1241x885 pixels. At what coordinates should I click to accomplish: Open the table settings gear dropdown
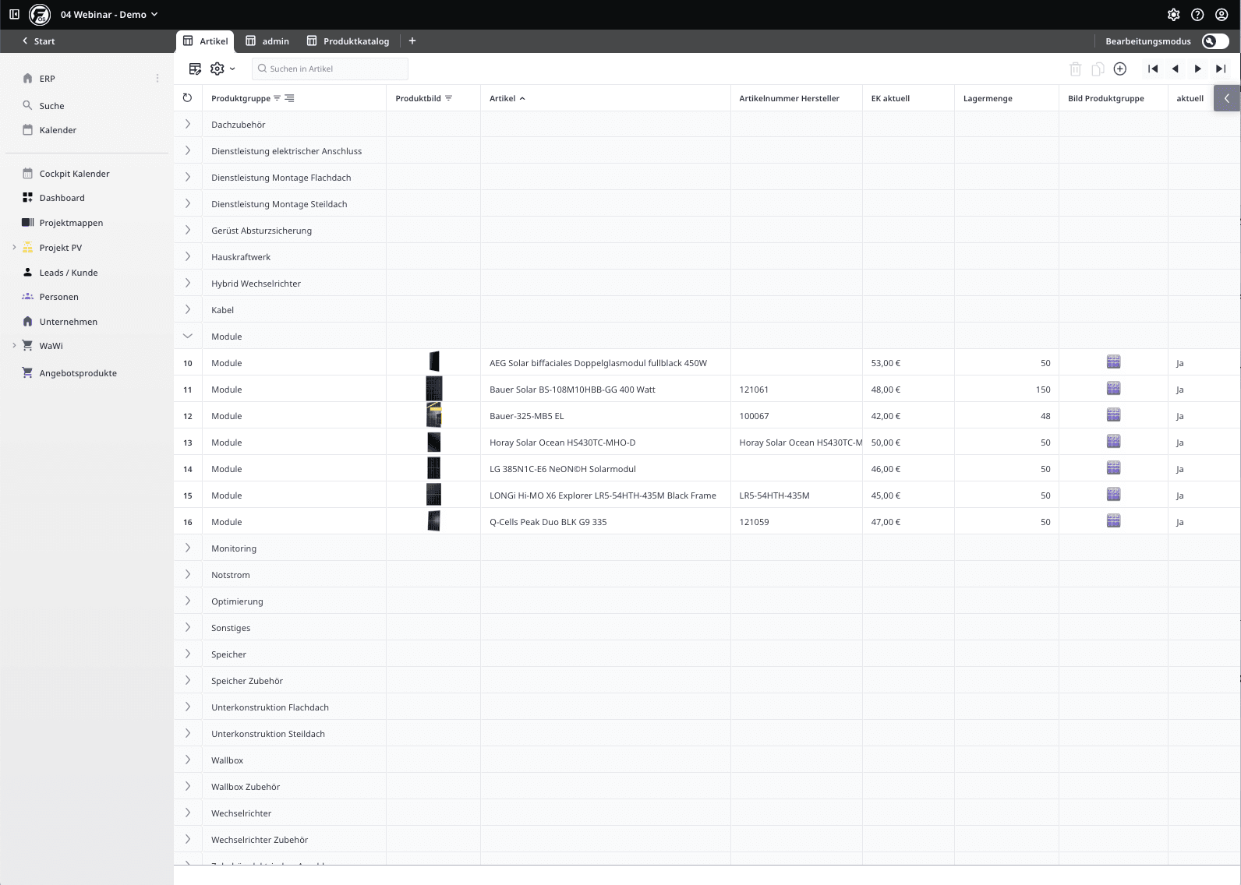pyautogui.click(x=222, y=69)
